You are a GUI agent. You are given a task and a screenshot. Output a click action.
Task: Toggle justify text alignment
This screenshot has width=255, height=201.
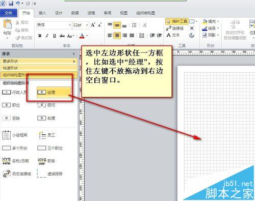click(132, 35)
